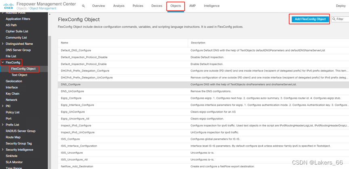The image size is (349, 169).
Task: Select SLA Monitor in sidebar
Action: pyautogui.click(x=14, y=162)
